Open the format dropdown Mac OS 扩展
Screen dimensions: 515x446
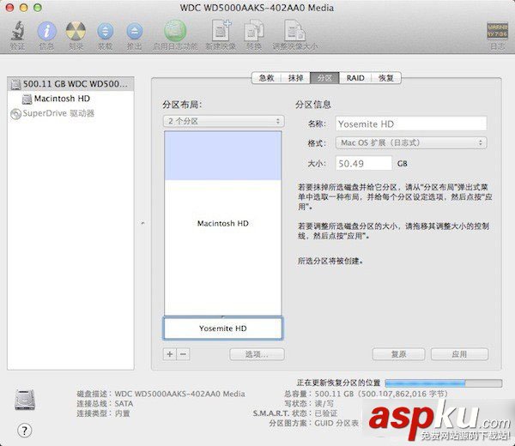coord(411,142)
